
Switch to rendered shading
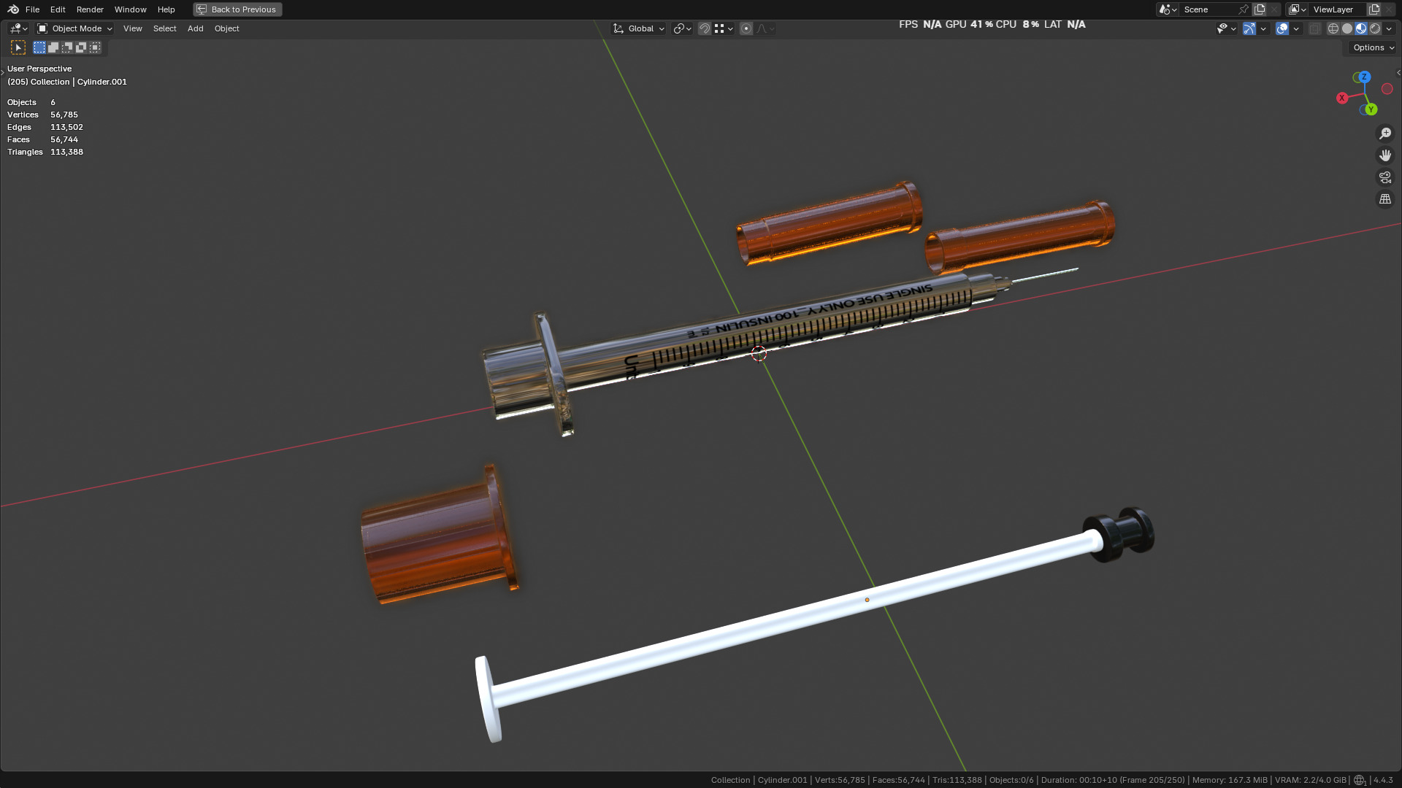(1375, 28)
